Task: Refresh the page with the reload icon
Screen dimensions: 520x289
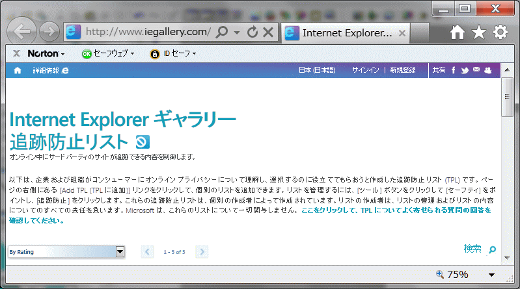Action: 253,32
